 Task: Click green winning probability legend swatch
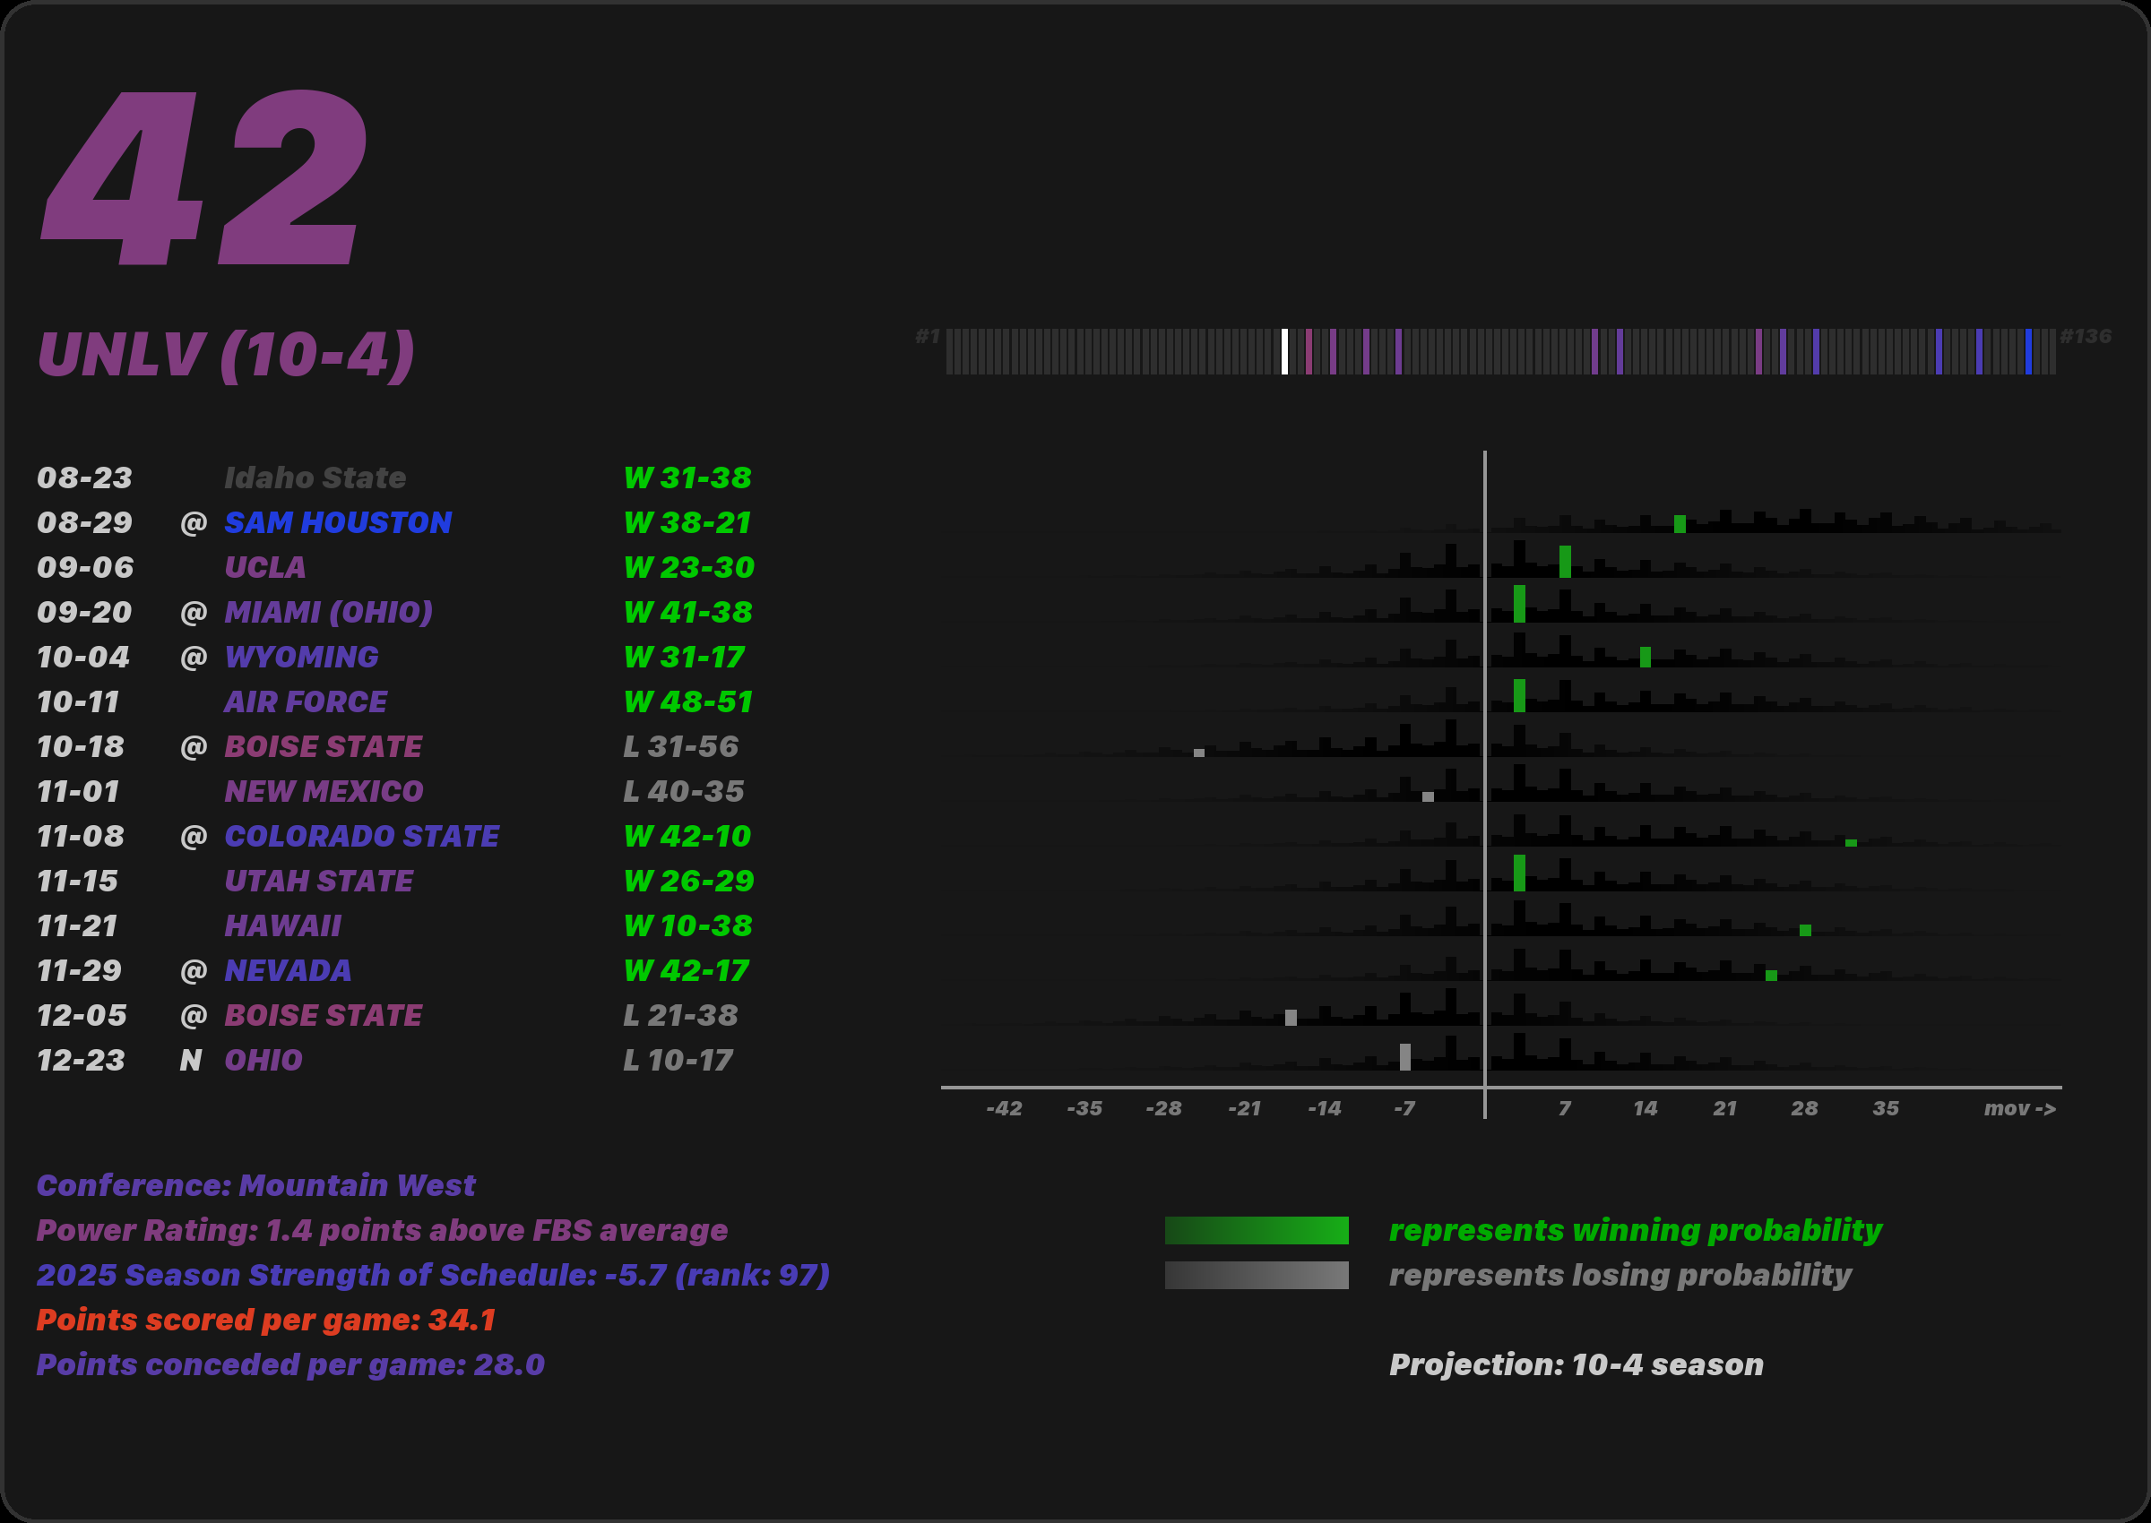pyautogui.click(x=1256, y=1230)
